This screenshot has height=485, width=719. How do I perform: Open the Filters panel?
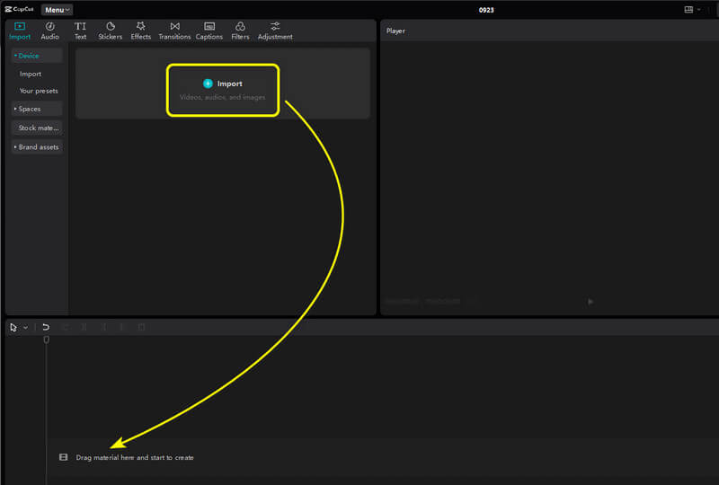point(240,31)
